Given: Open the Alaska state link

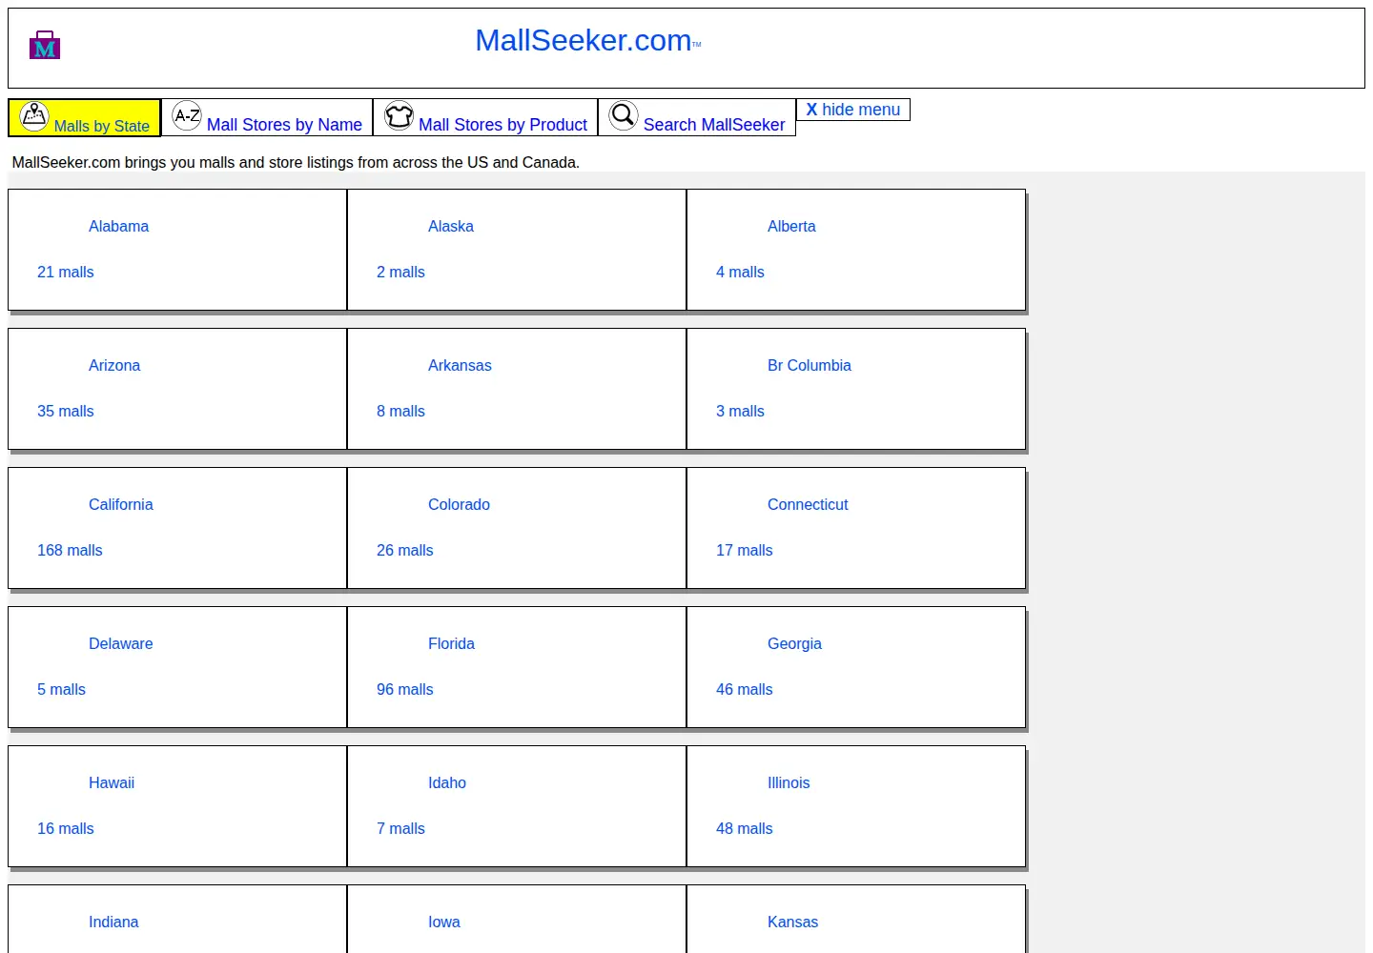Looking at the screenshot, I should pos(451,226).
